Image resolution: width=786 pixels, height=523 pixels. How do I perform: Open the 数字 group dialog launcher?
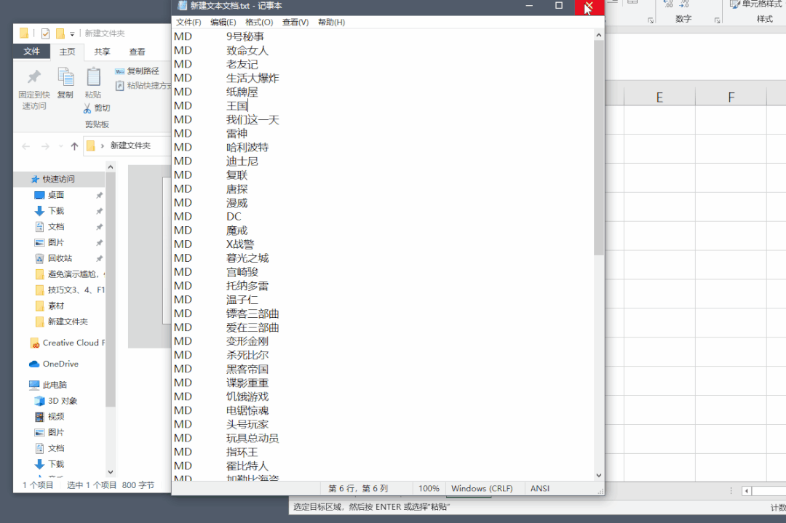pos(650,21)
